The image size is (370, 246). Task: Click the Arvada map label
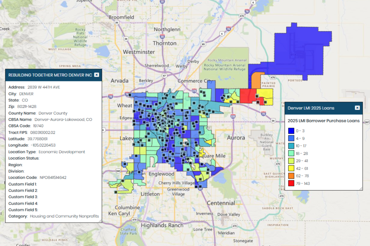(x=120, y=81)
